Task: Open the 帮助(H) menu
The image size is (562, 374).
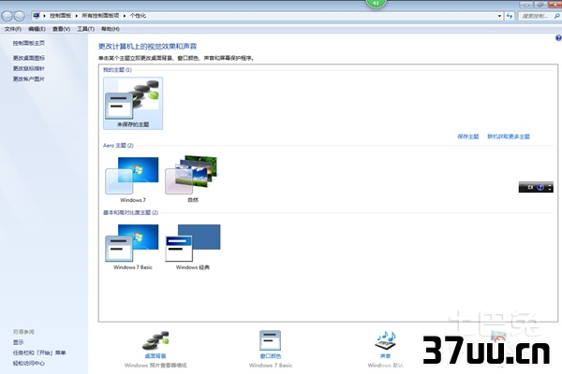Action: point(111,29)
